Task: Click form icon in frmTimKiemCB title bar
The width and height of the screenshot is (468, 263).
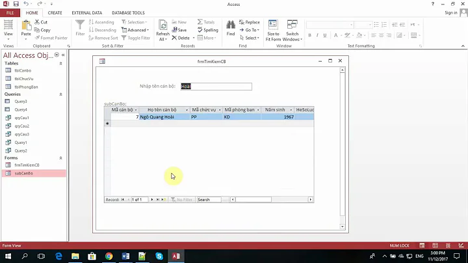Action: pyautogui.click(x=102, y=61)
